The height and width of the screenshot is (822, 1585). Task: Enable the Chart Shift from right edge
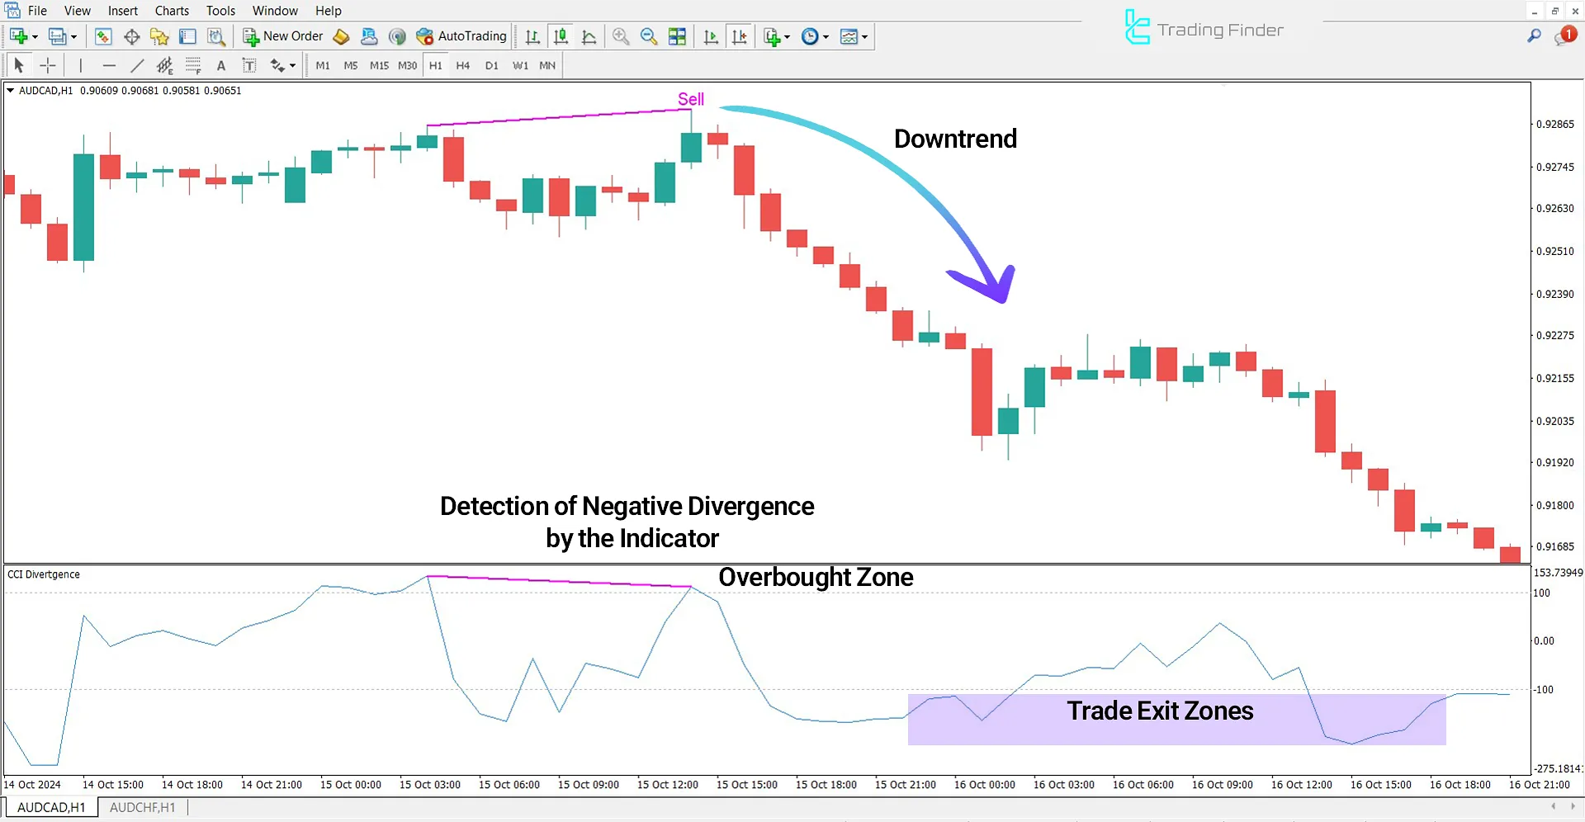click(x=740, y=36)
